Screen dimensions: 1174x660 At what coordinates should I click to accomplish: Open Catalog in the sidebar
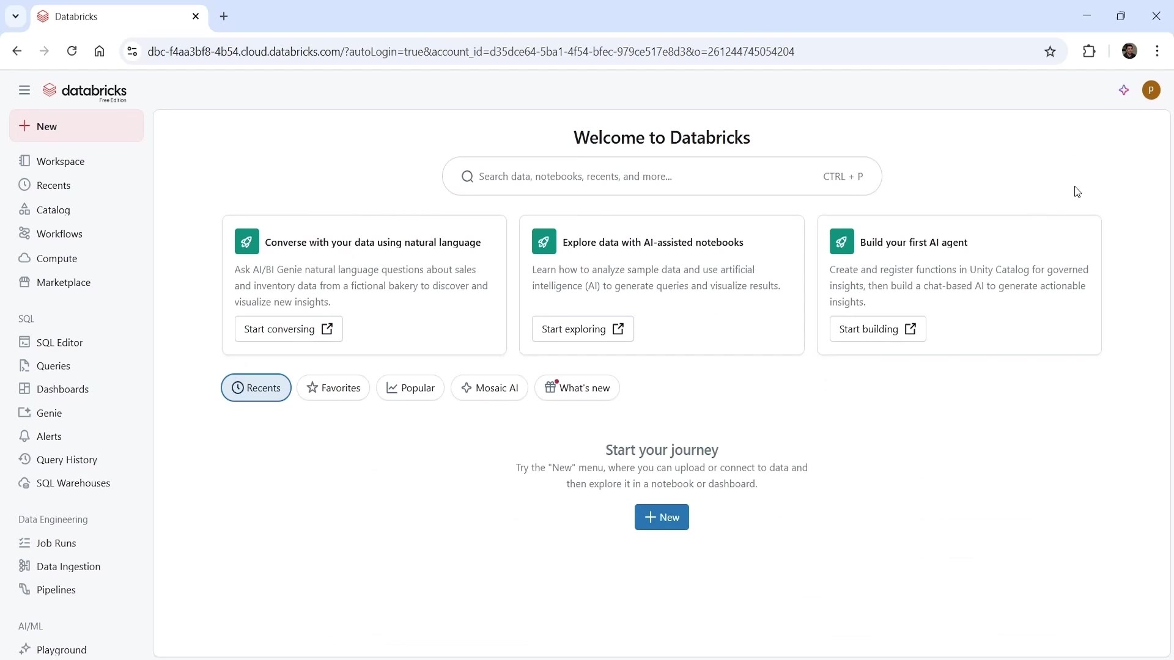click(x=76, y=210)
